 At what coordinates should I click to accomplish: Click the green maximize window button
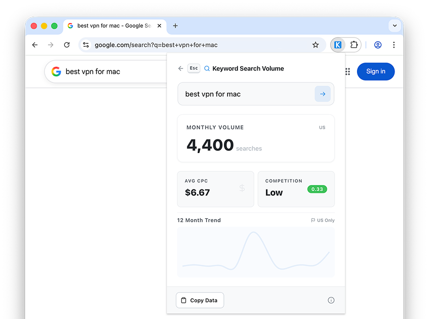pos(54,26)
